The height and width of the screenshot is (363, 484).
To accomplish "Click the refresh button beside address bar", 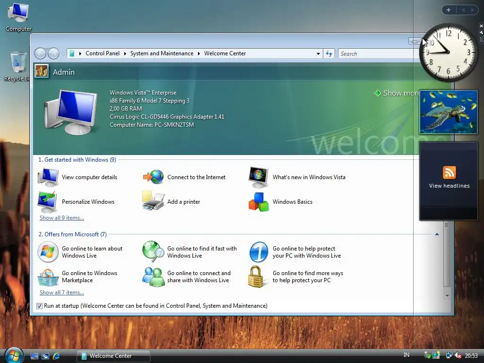I will click(x=329, y=54).
